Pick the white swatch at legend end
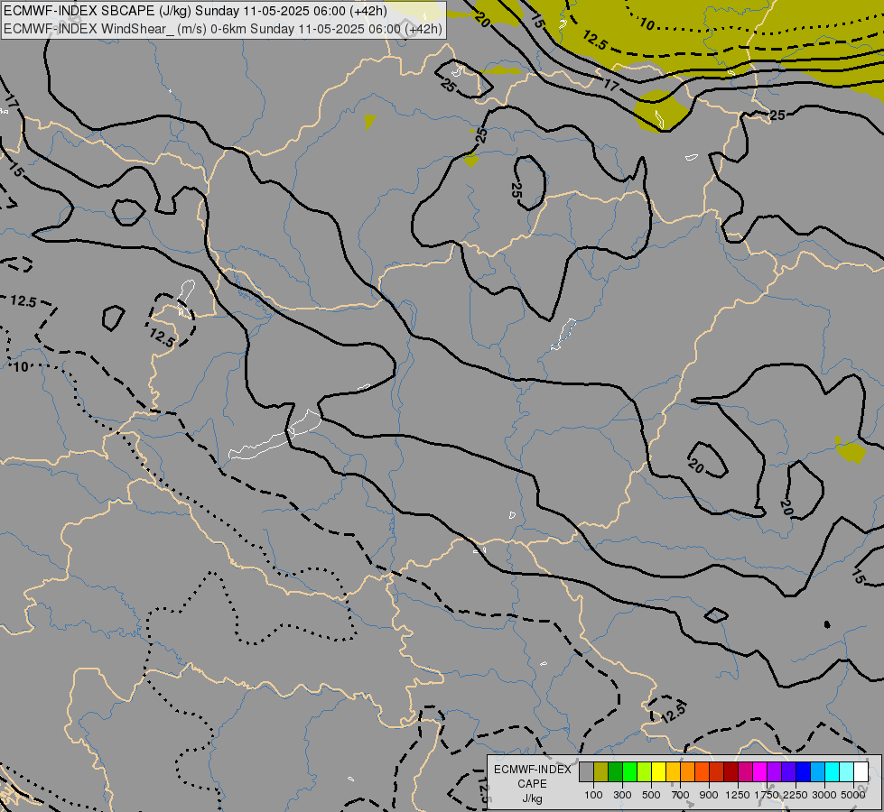Image resolution: width=884 pixels, height=812 pixels. pos(861,772)
